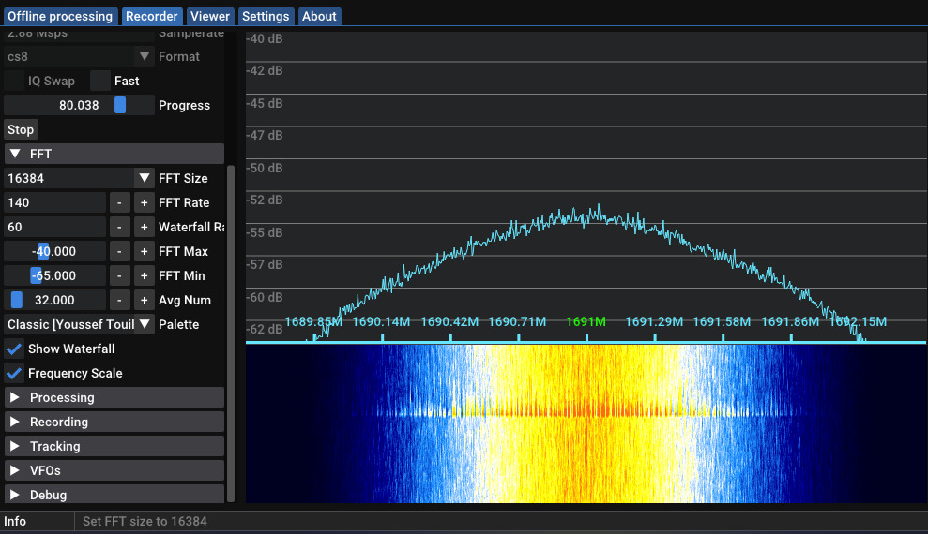Screen dimensions: 928x534
Task: Increase Waterfall Rate with plus button
Action: (144, 227)
